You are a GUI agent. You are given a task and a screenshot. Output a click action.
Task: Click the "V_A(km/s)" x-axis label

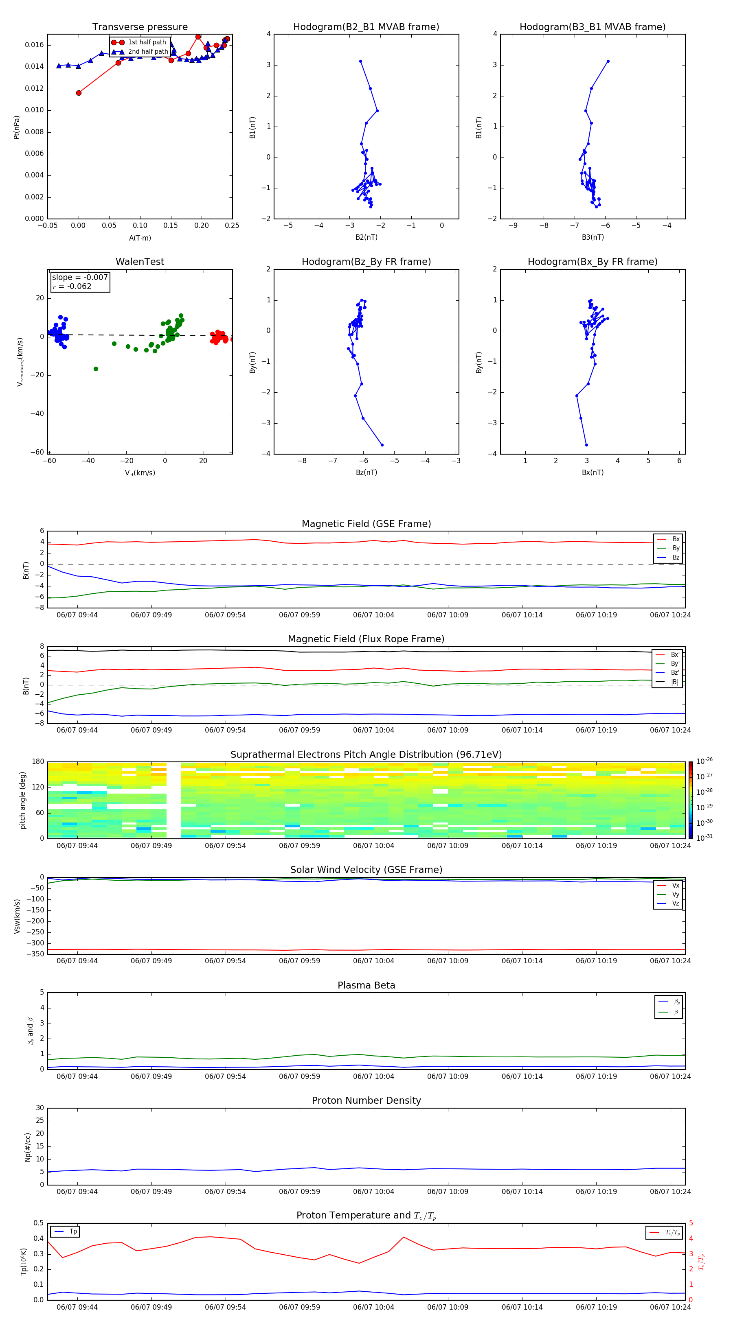click(x=140, y=473)
